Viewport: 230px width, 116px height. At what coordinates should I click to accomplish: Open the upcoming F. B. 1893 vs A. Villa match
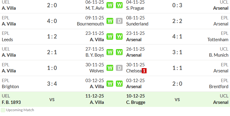tap(53, 99)
